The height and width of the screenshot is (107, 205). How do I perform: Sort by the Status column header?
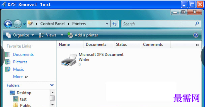pyautogui.click(x=128, y=45)
